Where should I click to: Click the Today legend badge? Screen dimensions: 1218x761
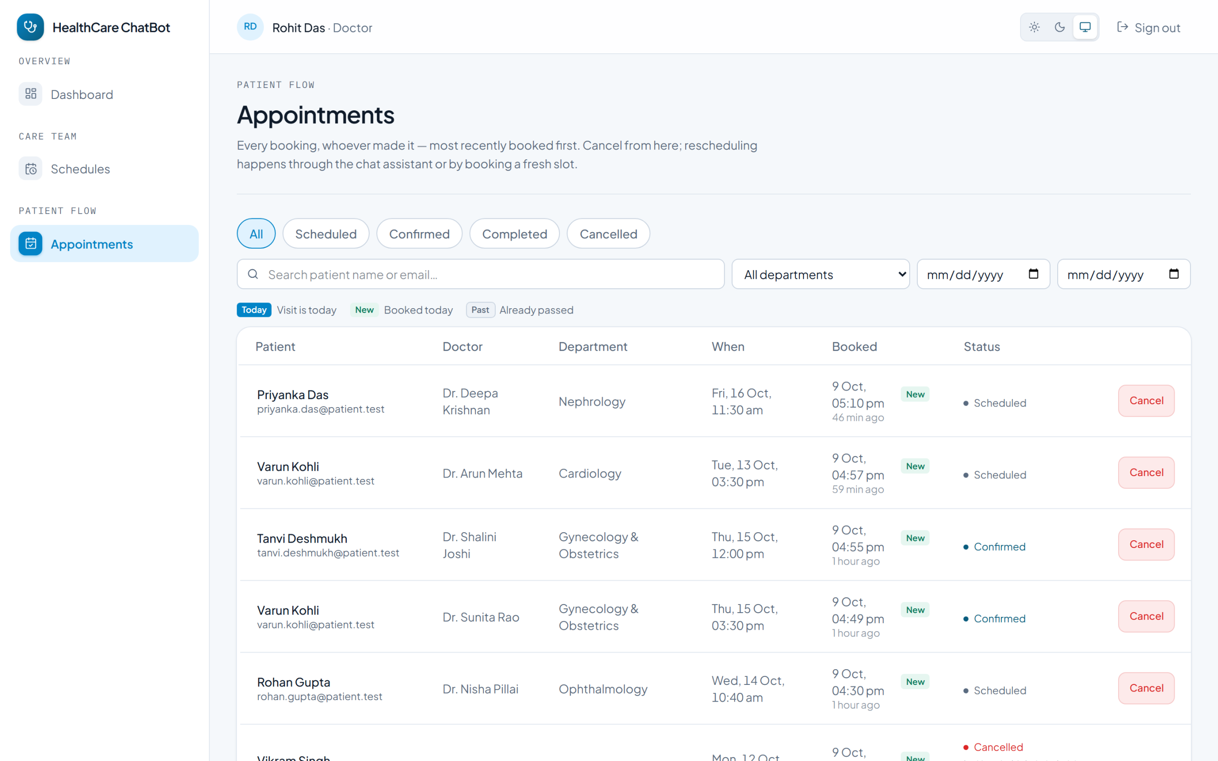tap(254, 310)
